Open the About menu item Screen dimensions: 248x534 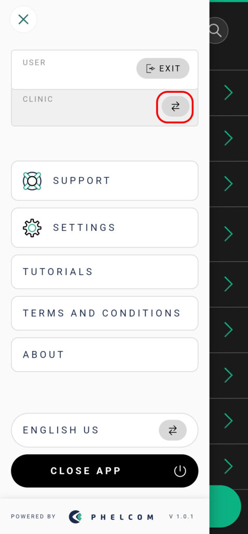[105, 355]
